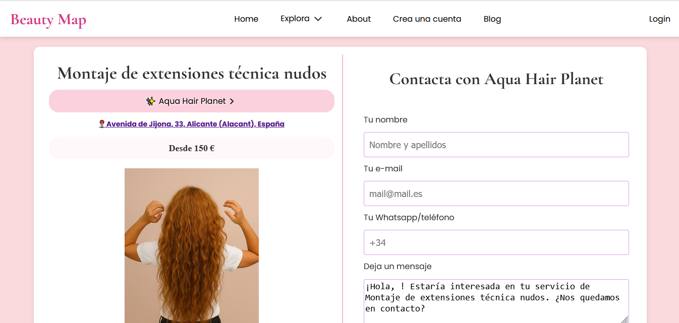Select Crea una cuenta
This screenshot has width=679, height=323.
tap(427, 19)
